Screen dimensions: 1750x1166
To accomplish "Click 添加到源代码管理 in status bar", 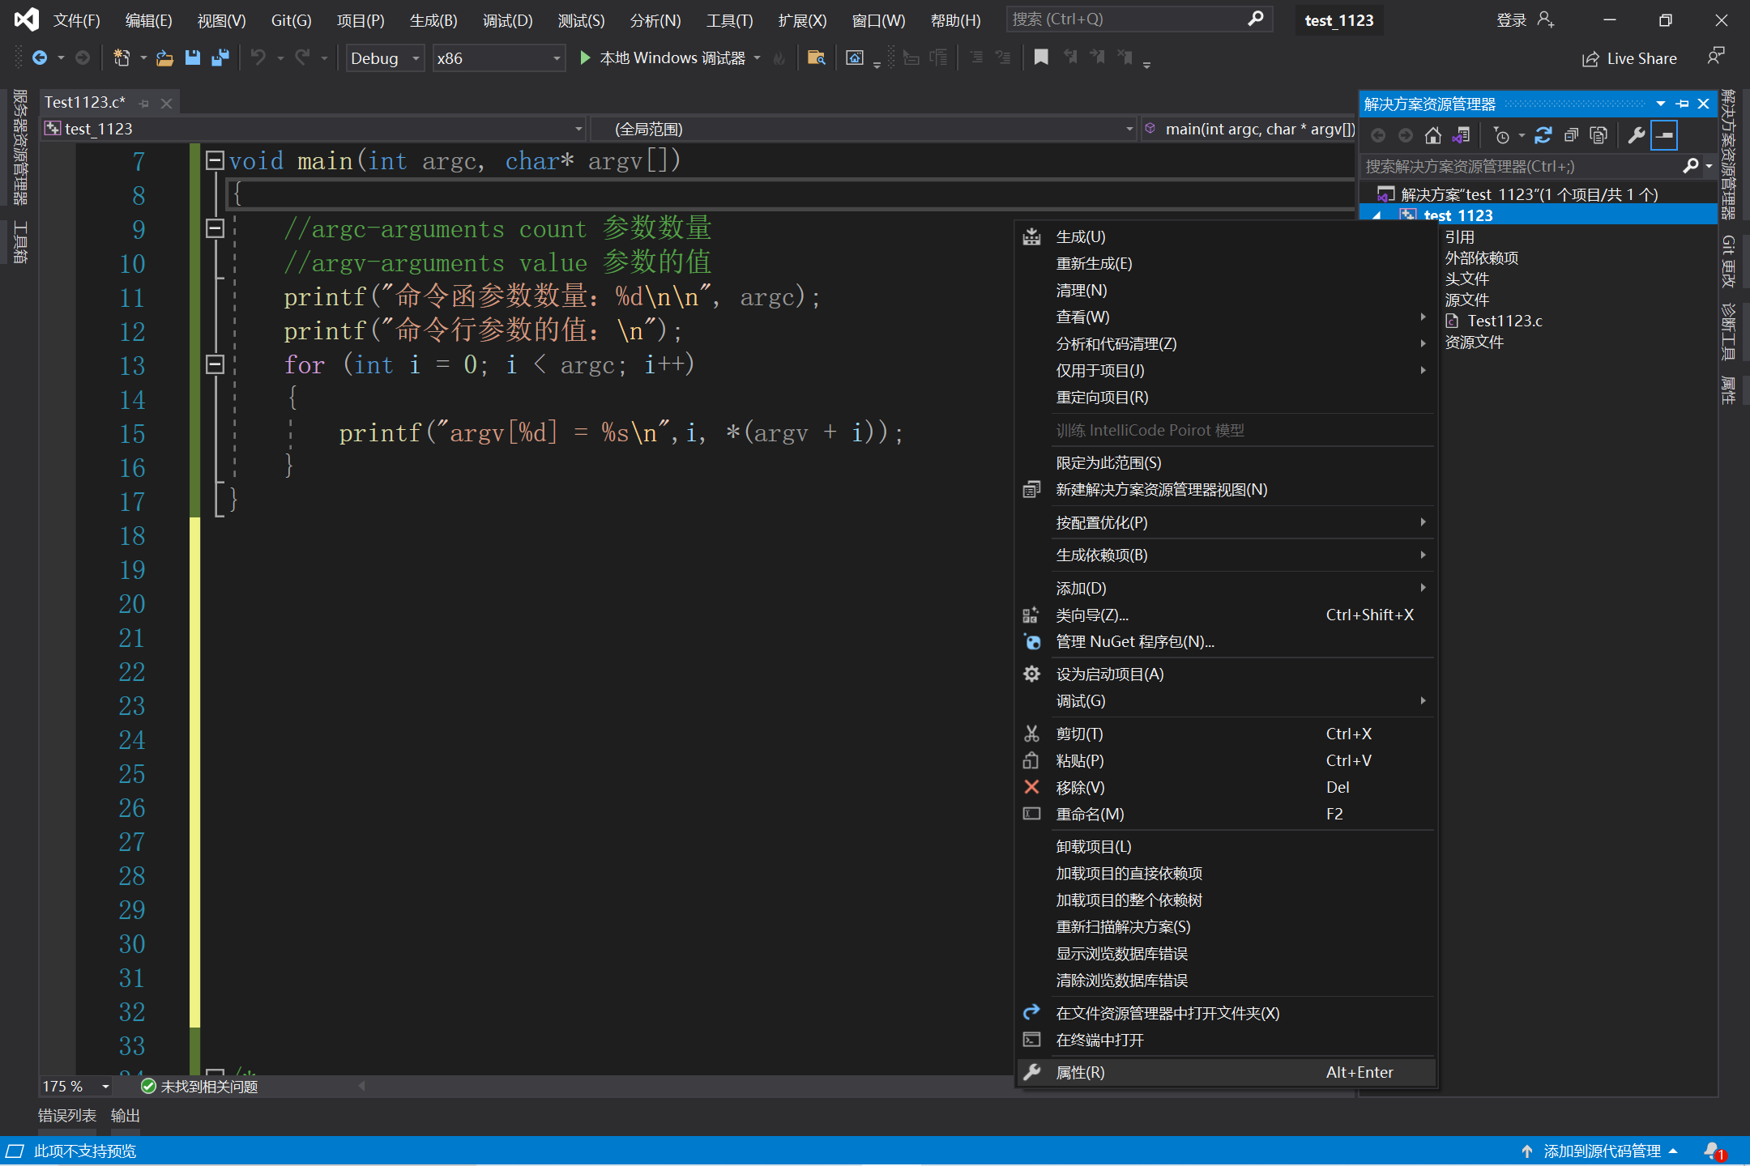I will 1601,1151.
